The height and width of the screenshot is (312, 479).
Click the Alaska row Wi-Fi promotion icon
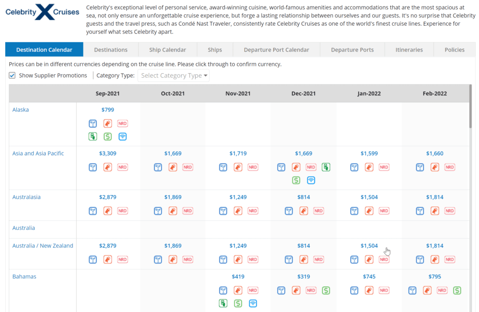[x=123, y=137]
